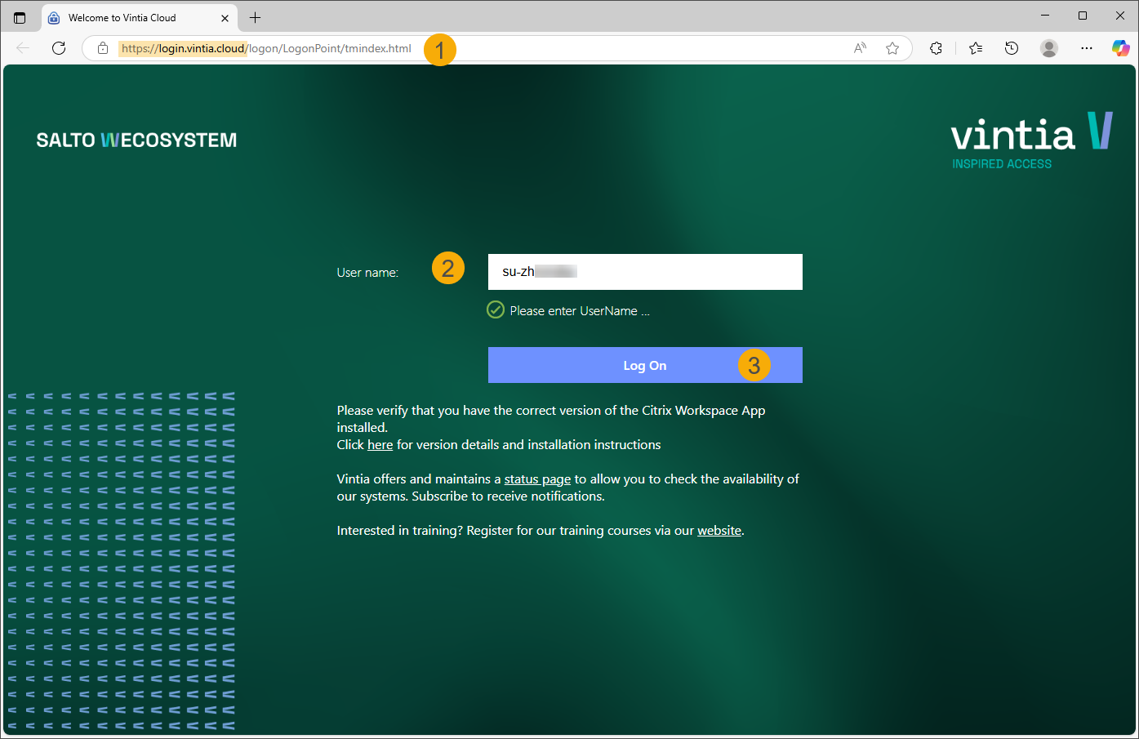This screenshot has height=739, width=1139.
Task: Open the tab actions menu icon
Action: pos(20,17)
